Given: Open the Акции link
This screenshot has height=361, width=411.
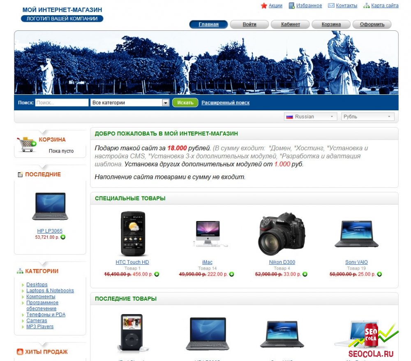Looking at the screenshot, I should pyautogui.click(x=275, y=5).
